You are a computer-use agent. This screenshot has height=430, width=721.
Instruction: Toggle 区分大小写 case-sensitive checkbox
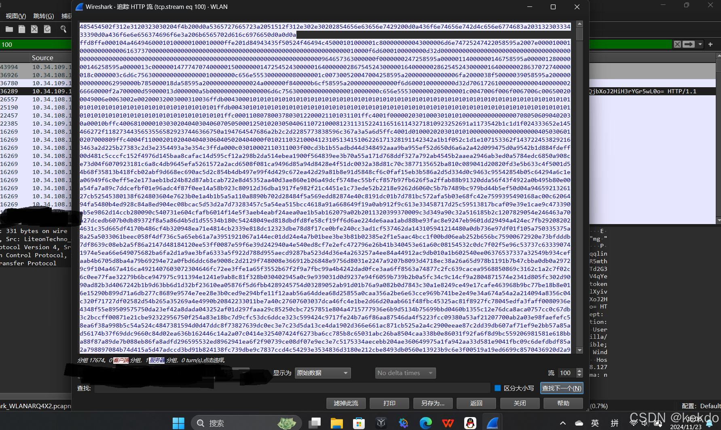tap(498, 388)
